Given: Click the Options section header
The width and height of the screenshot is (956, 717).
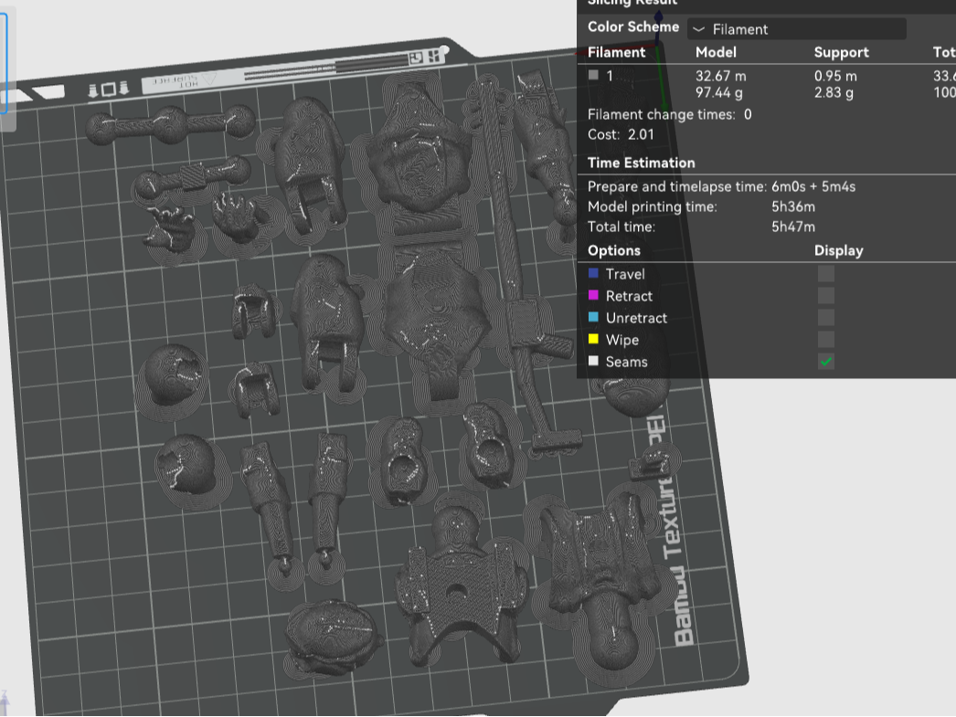Looking at the screenshot, I should tap(614, 250).
